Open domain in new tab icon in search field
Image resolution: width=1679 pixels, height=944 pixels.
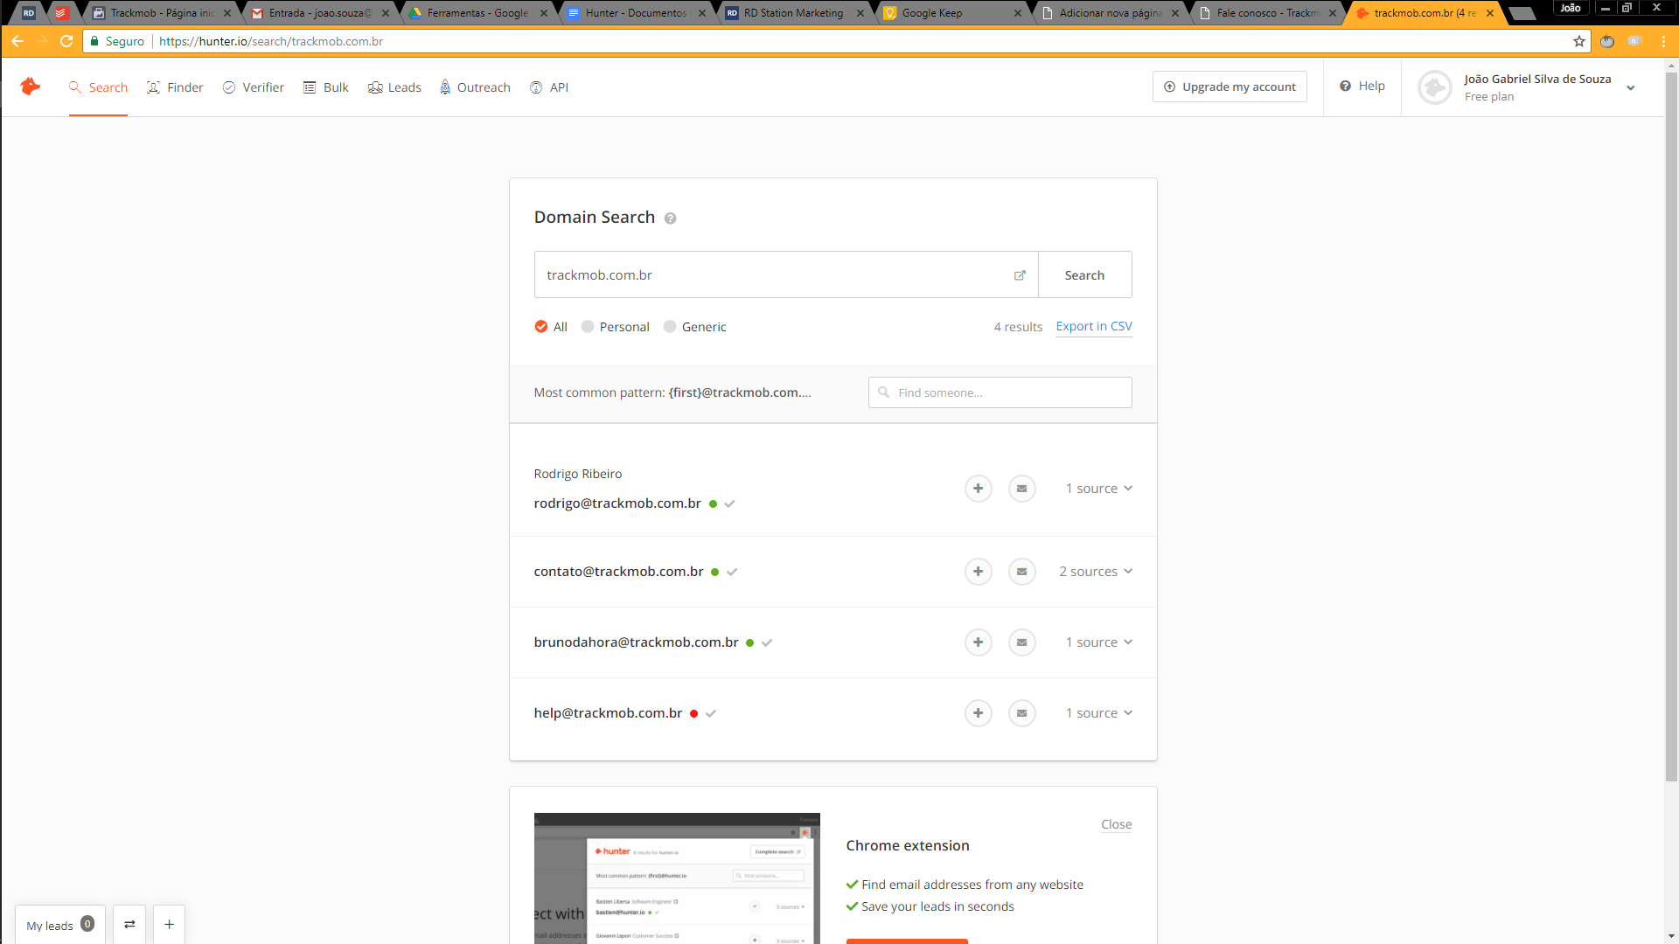coord(1019,275)
